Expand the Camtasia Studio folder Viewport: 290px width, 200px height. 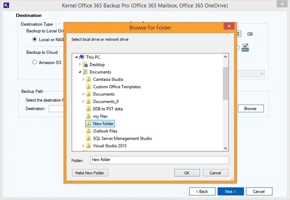click(84, 79)
